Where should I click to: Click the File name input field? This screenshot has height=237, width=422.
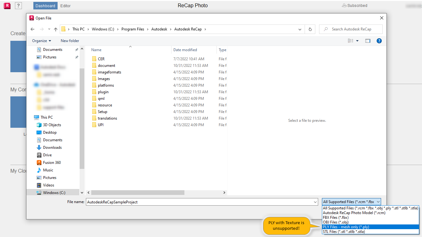tap(202, 202)
